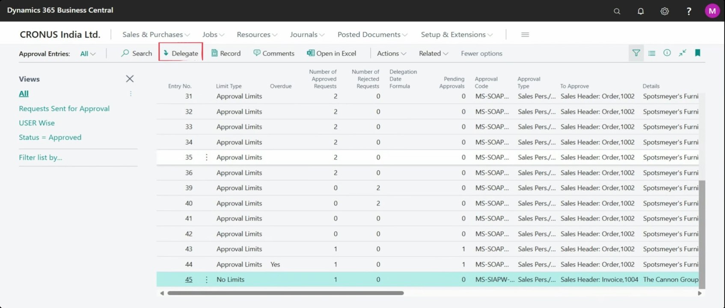This screenshot has height=308, width=725.
Task: Open the hamburger more-menu icon
Action: coord(525,35)
